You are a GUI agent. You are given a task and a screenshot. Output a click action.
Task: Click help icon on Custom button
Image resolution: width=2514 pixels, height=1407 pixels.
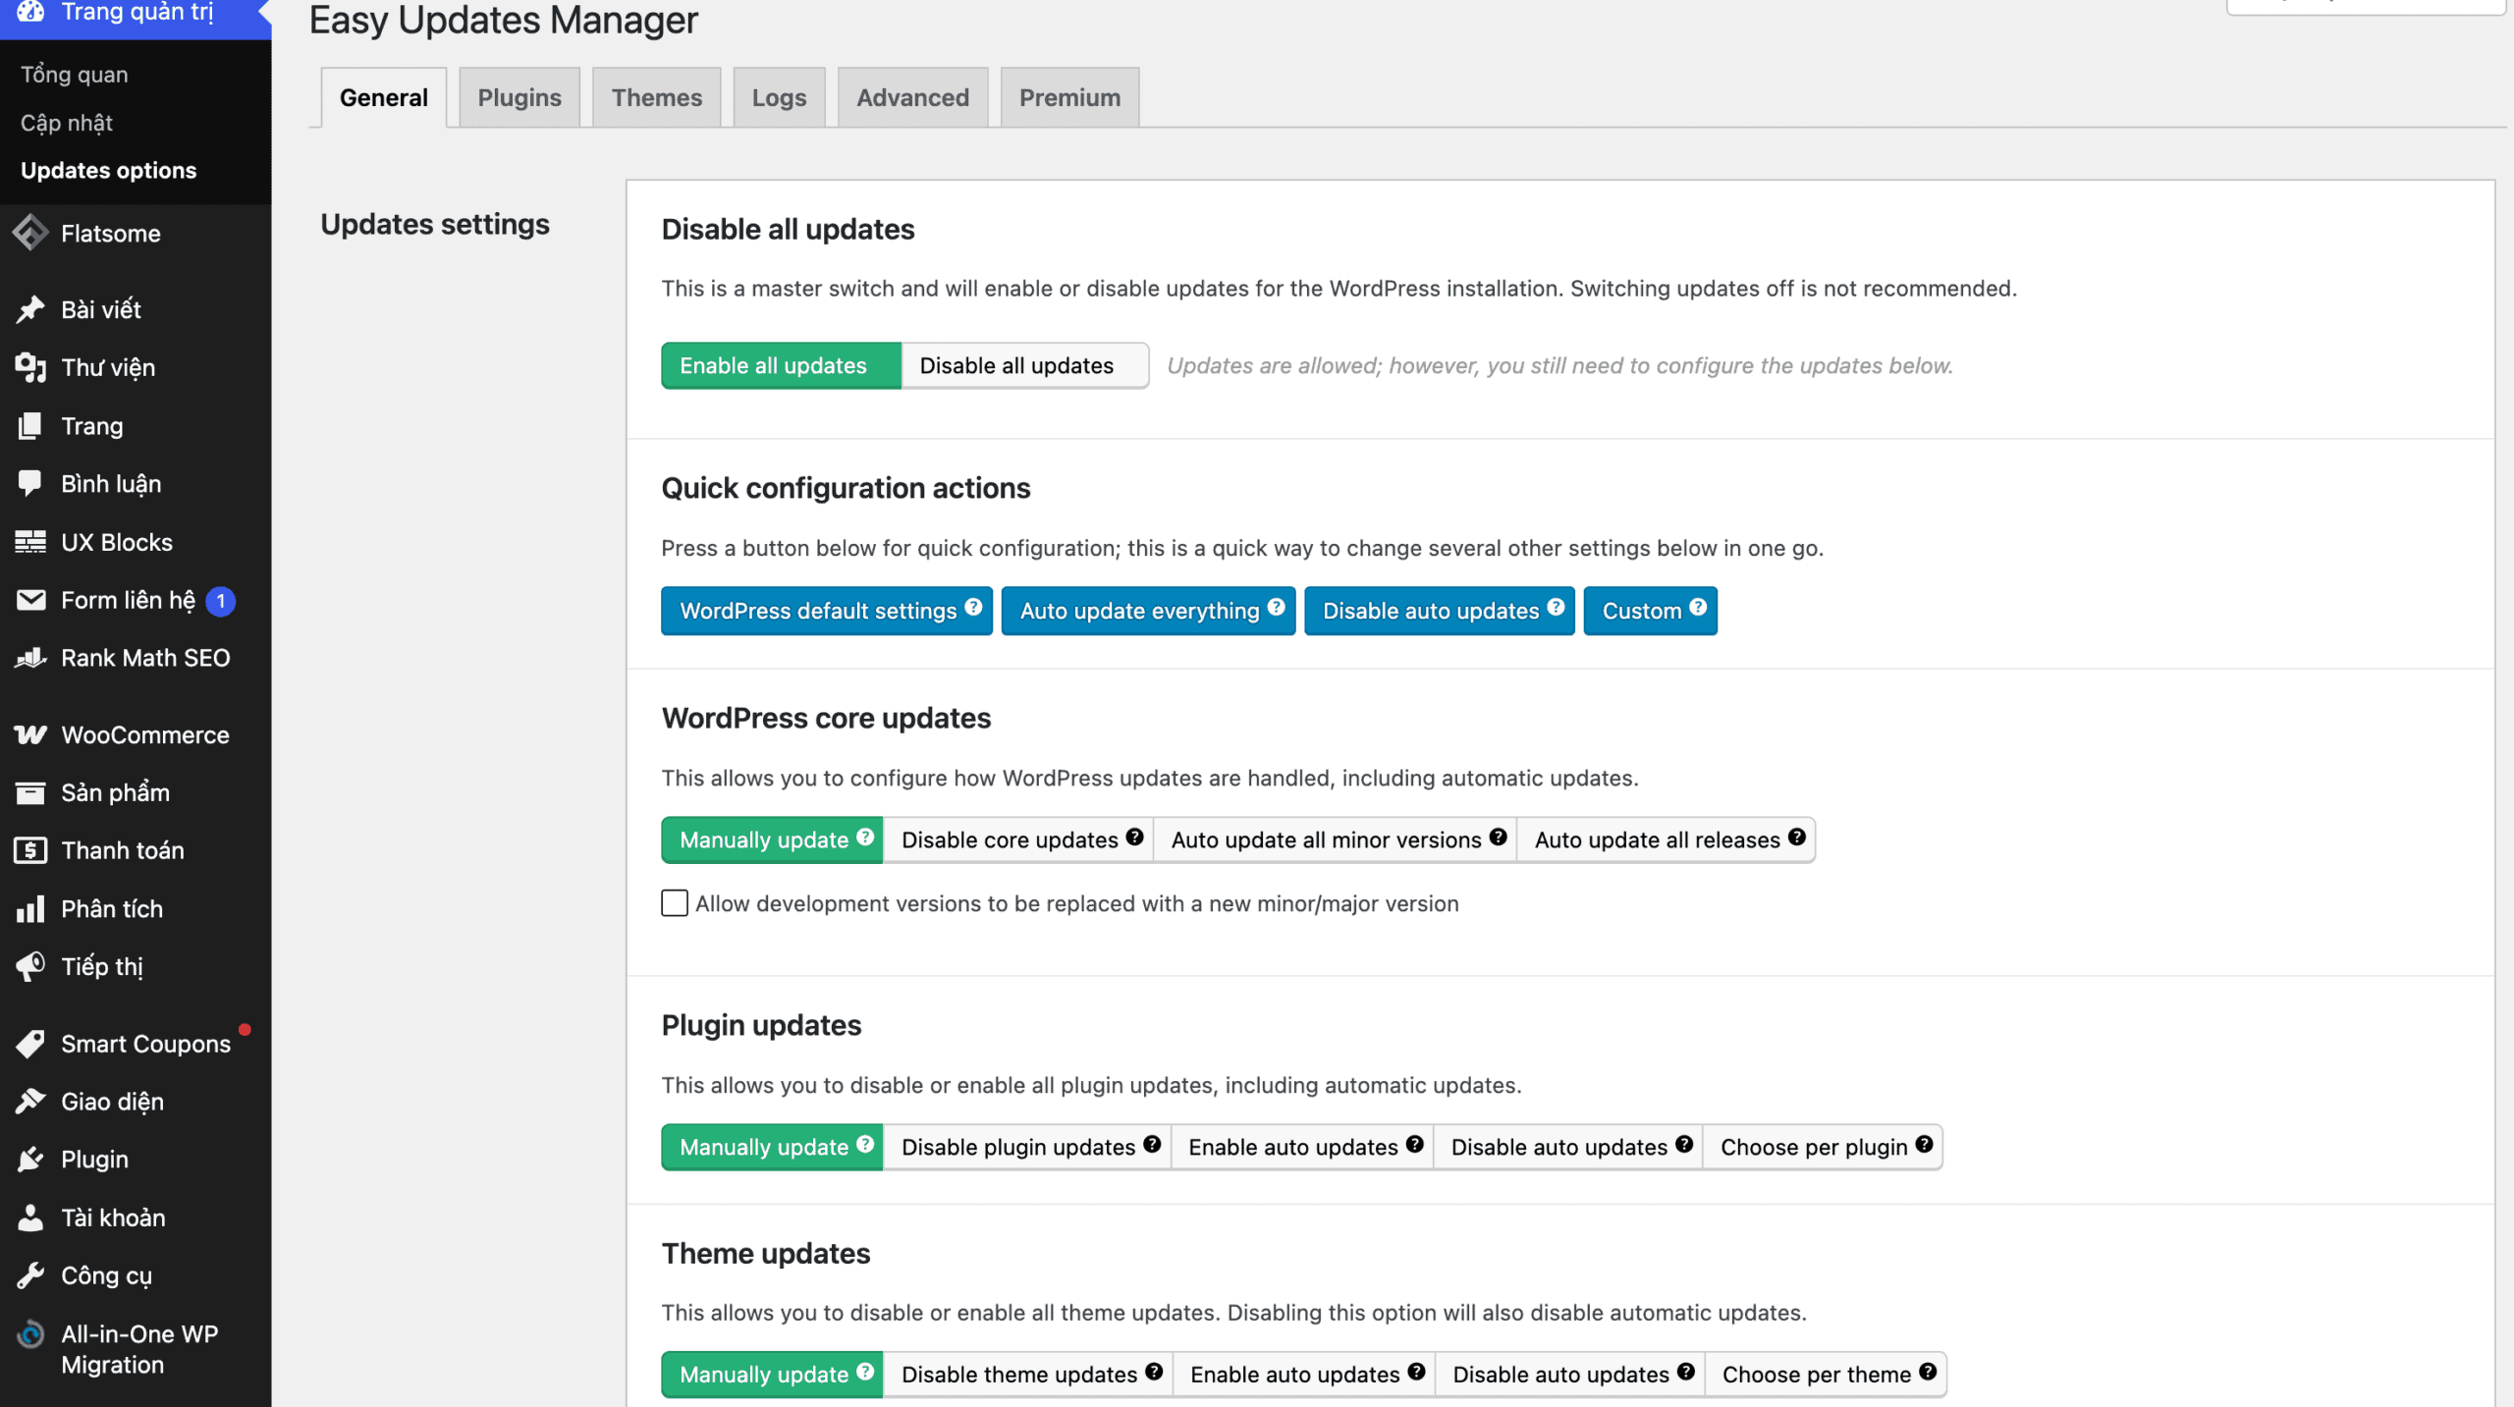tap(1698, 607)
